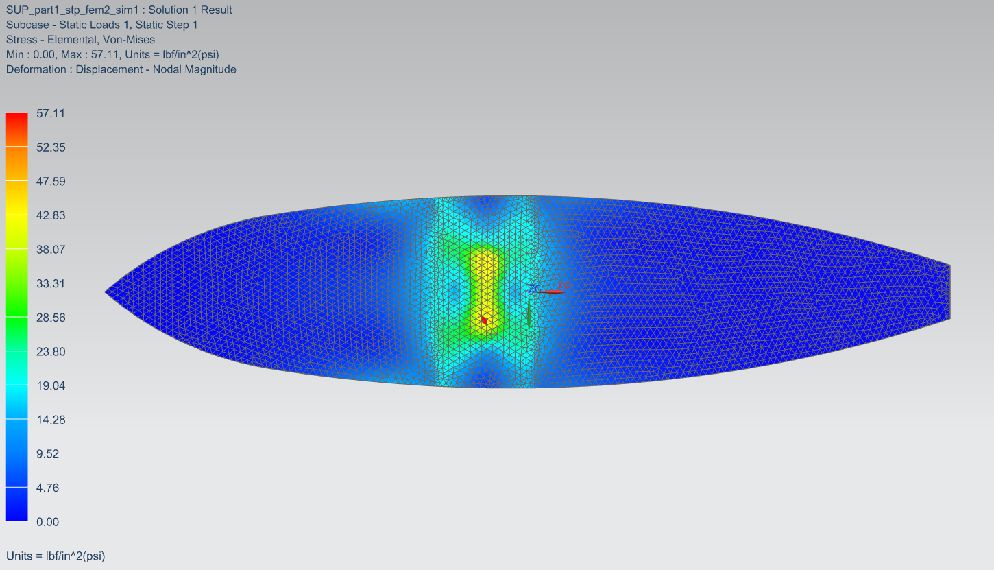The height and width of the screenshot is (570, 994).
Task: Click the red maximum stress element marker
Action: (x=485, y=320)
